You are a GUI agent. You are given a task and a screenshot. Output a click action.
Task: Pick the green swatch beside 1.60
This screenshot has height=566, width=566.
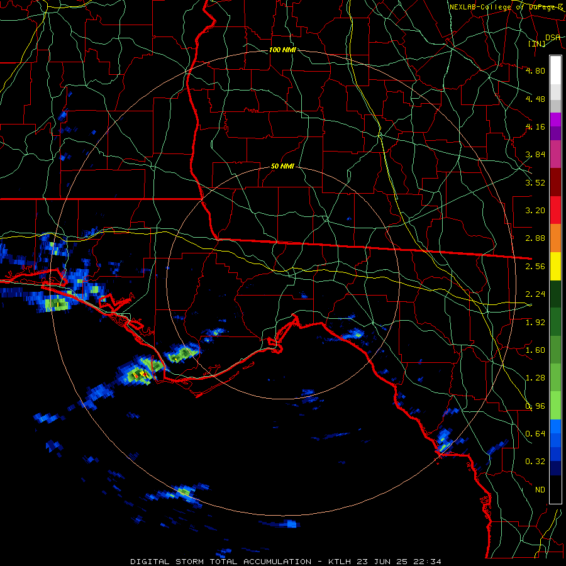click(x=555, y=350)
